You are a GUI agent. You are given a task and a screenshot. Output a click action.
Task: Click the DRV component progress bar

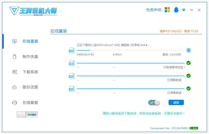point(131,76)
